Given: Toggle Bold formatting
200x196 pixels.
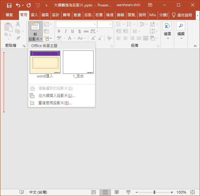Looking at the screenshot, I should 59,31.
